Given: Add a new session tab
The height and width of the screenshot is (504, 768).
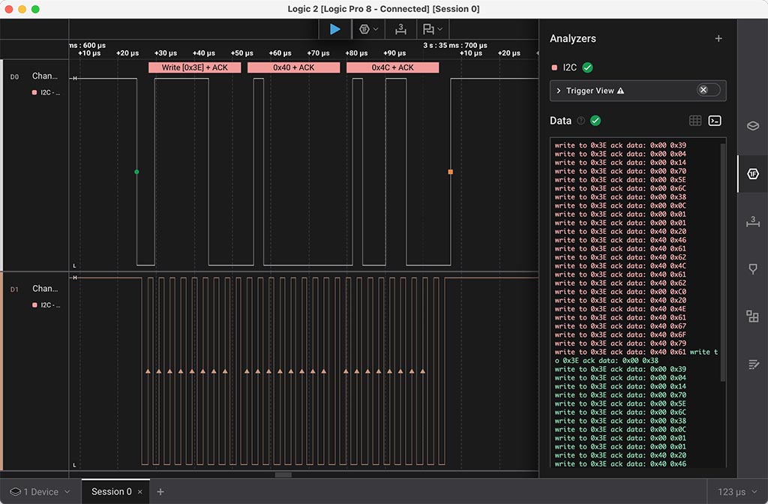Looking at the screenshot, I should coord(160,492).
